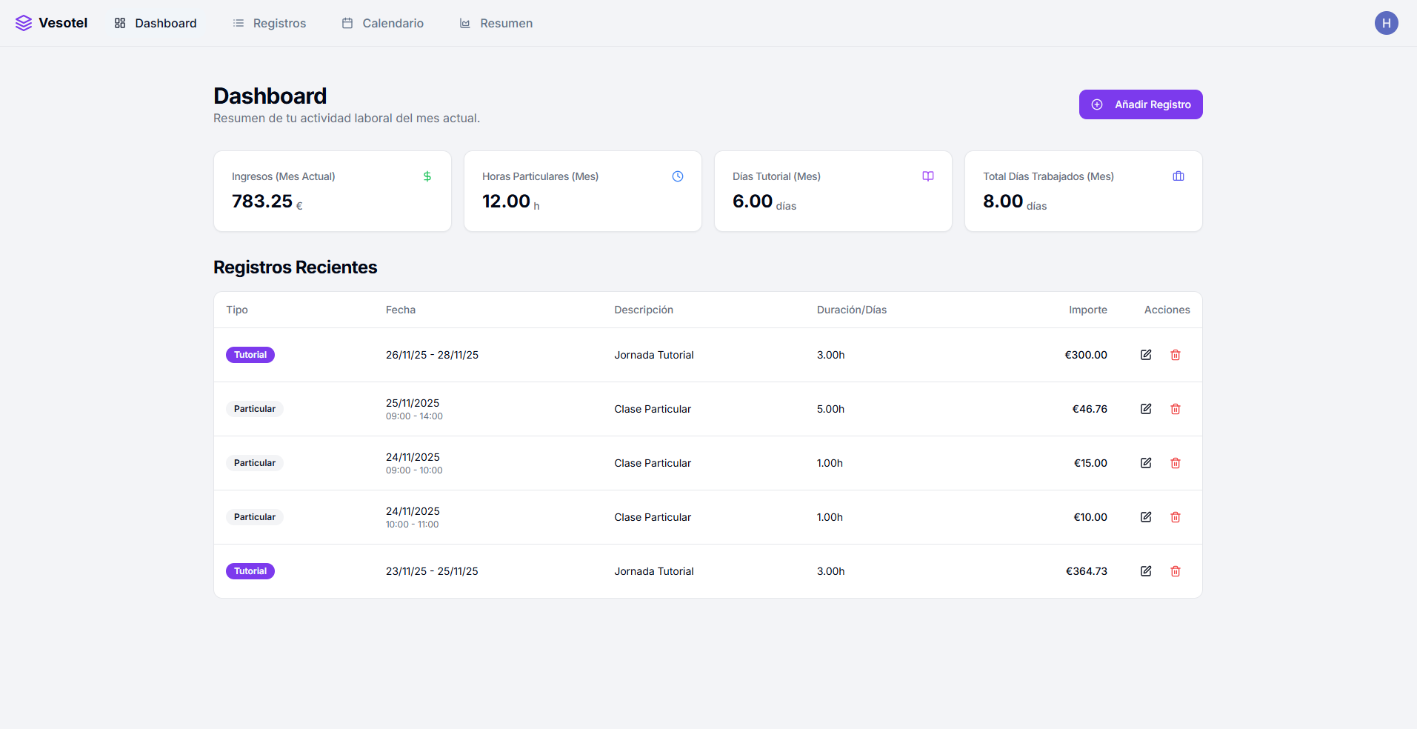Click the briefcase icon on Total Días Trabajados
Viewport: 1417px width, 729px height.
click(1178, 176)
